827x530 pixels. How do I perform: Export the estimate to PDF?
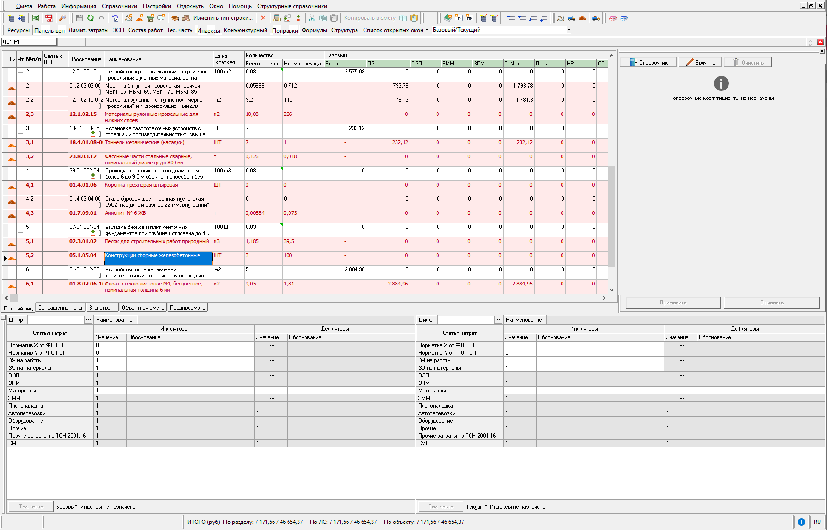pyautogui.click(x=49, y=18)
